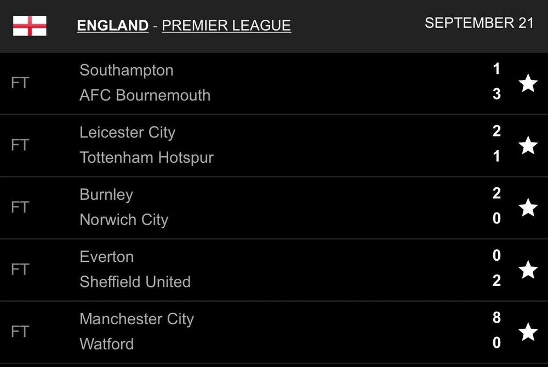This screenshot has width=548, height=367.
Task: Open the ENGLAND country link
Action: coord(113,25)
